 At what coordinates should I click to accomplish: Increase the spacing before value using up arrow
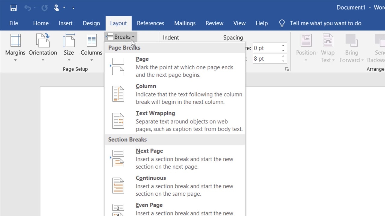pyautogui.click(x=283, y=46)
